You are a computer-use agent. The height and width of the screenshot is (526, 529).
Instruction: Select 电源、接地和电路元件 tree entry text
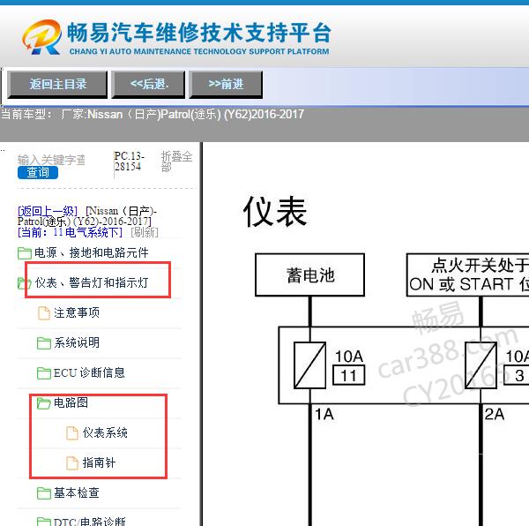[x=92, y=253]
